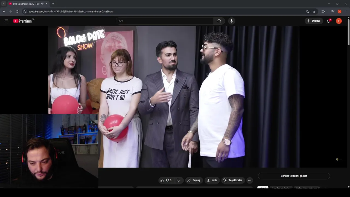Open Chrome profile avatar E
The height and width of the screenshot is (197, 350).
pyautogui.click(x=339, y=11)
